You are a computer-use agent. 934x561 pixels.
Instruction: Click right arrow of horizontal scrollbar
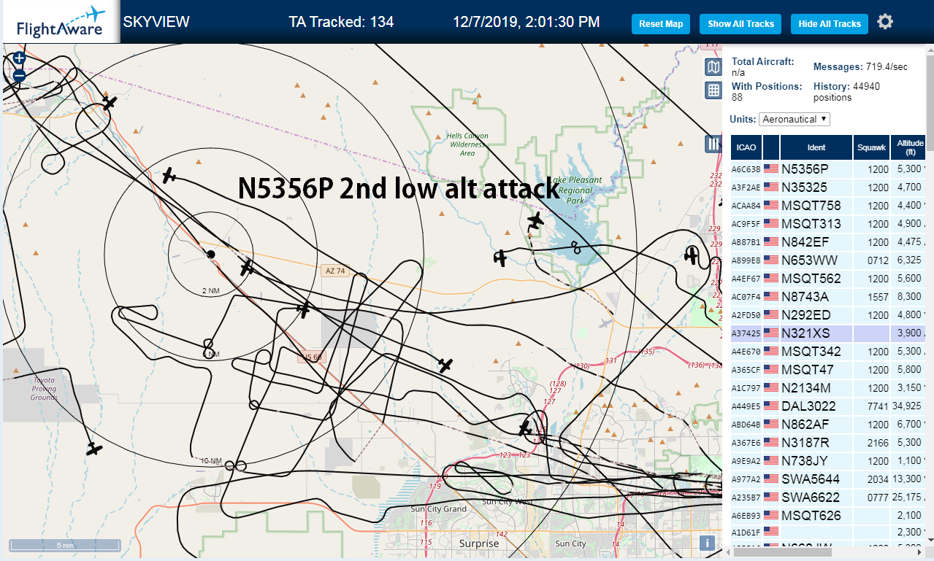[921, 552]
